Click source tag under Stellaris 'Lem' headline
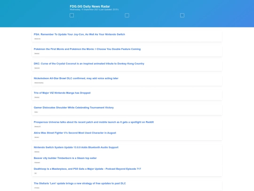Image resolution: width=254 pixels, height=191 pixels. point(37,188)
